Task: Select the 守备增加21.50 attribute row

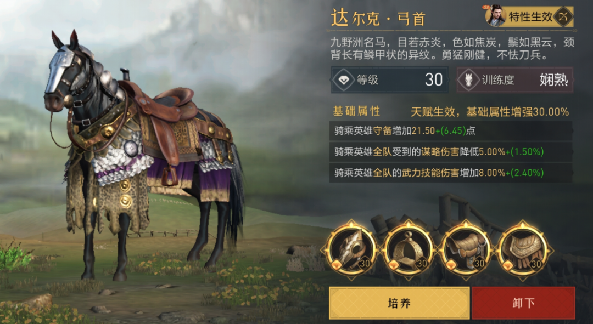Action: [x=451, y=131]
